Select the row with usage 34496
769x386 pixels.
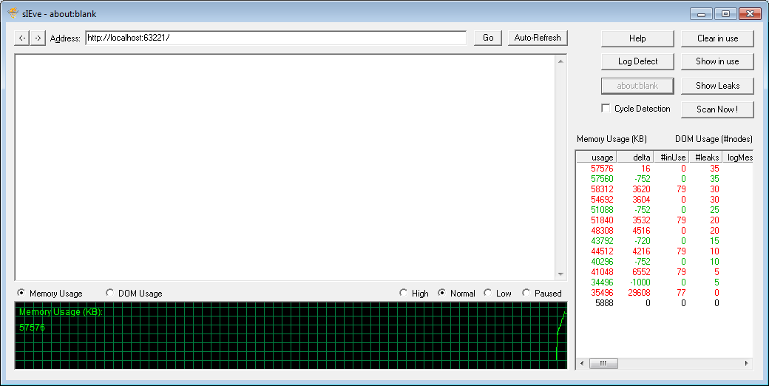coord(665,282)
